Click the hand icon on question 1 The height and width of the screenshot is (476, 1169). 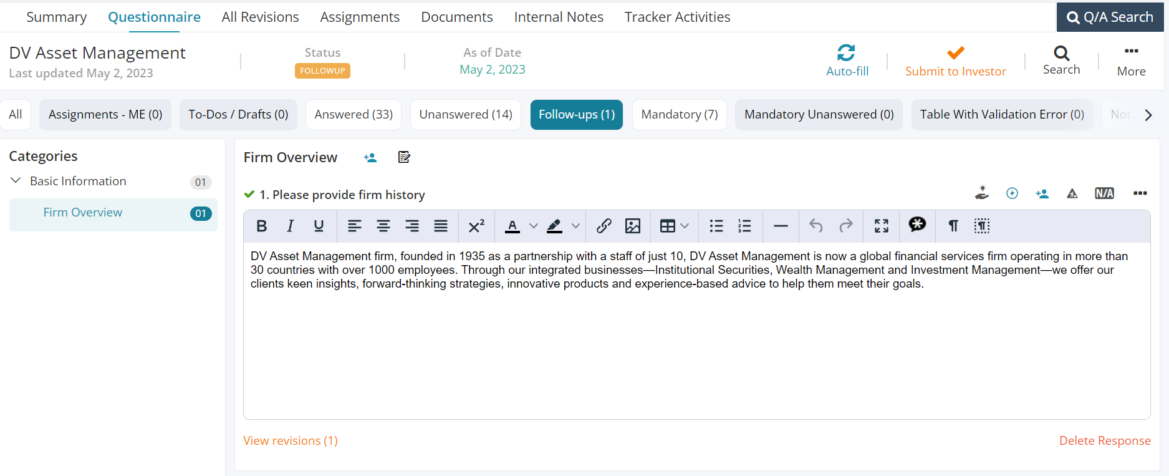(982, 193)
